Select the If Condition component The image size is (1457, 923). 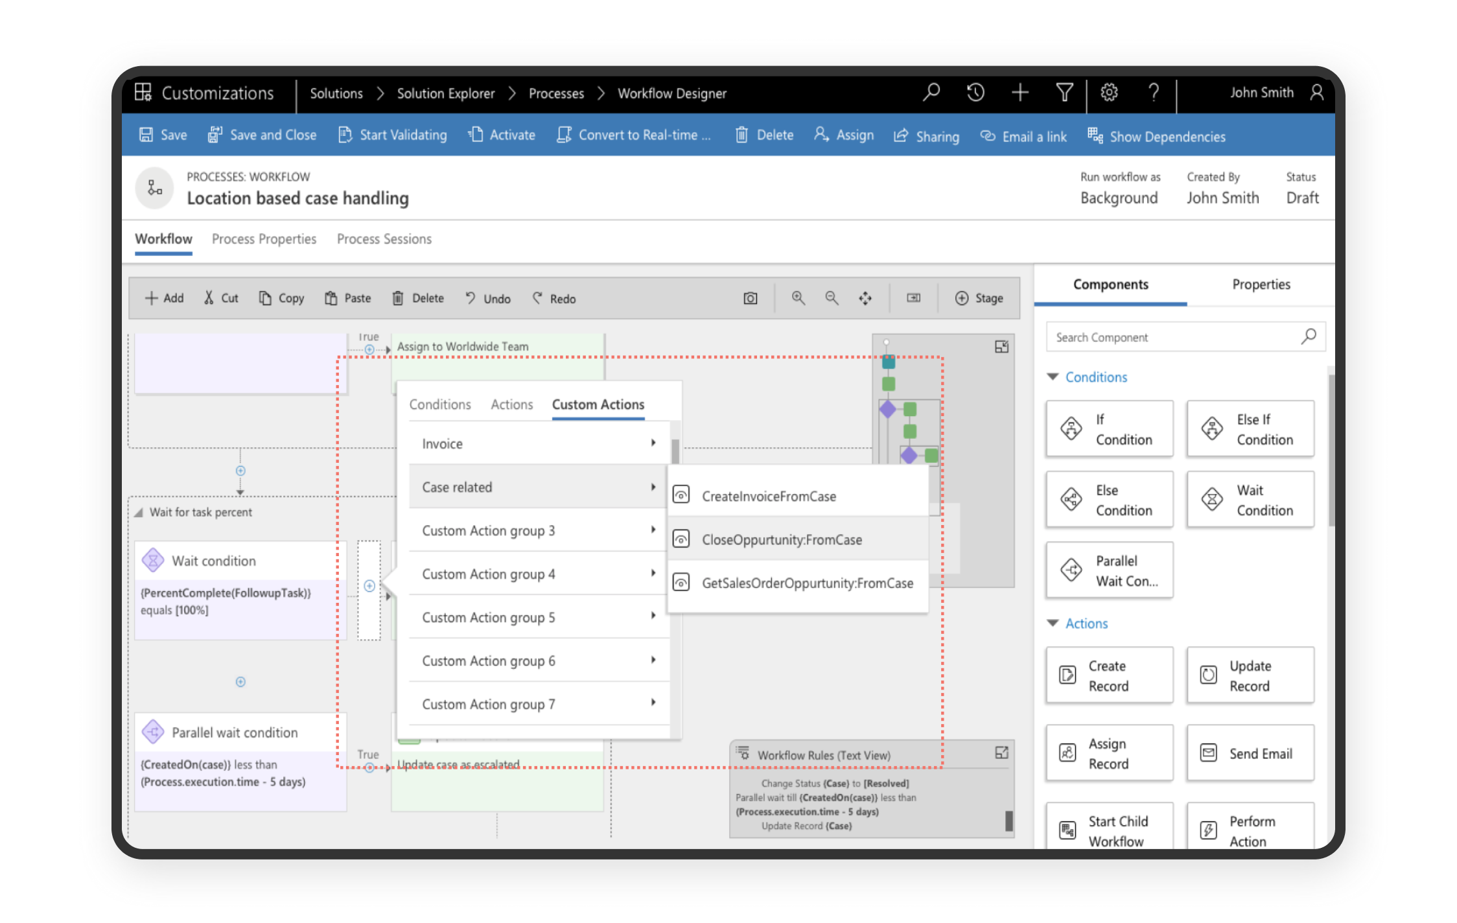pos(1109,428)
